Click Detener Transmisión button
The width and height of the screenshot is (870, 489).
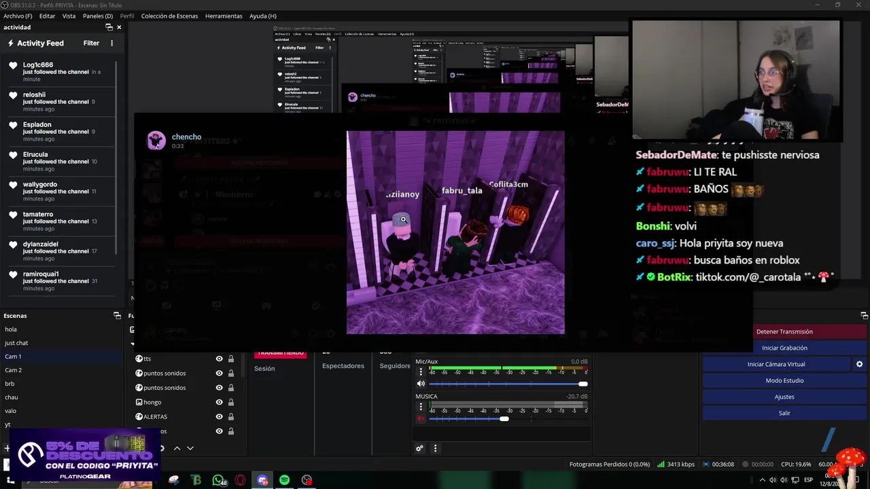tap(784, 331)
